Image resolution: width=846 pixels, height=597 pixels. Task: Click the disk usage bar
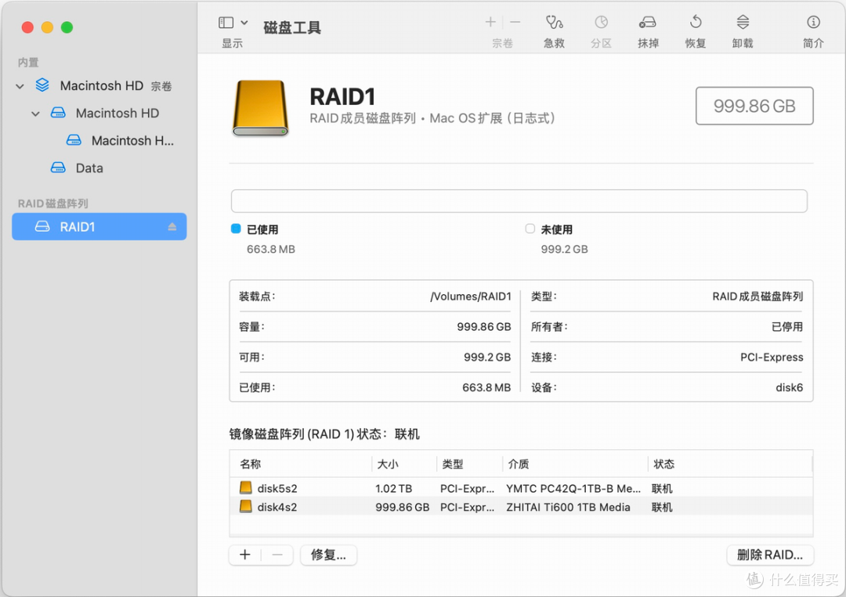(519, 201)
